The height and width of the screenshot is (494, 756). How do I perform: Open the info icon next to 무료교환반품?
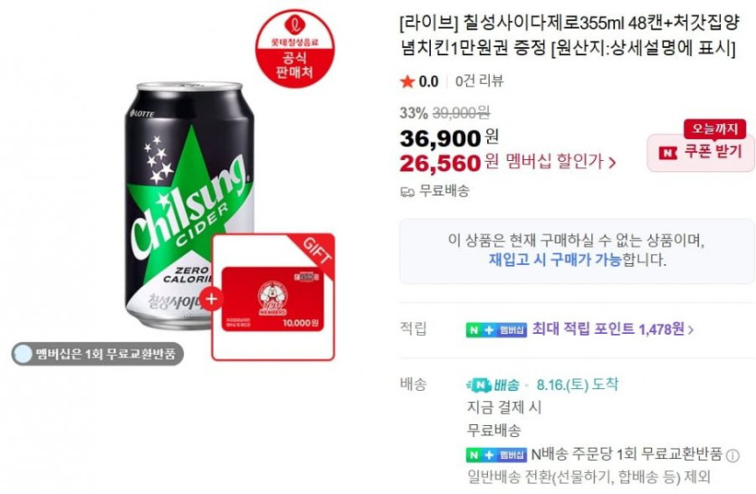click(x=732, y=455)
